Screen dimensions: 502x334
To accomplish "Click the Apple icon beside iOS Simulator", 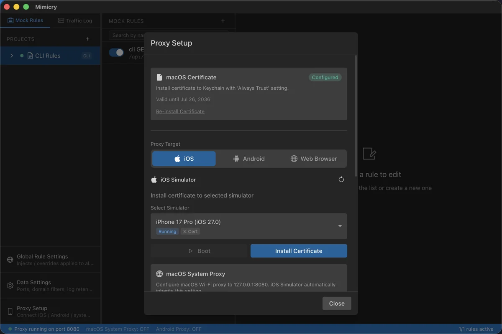I will click(x=154, y=180).
